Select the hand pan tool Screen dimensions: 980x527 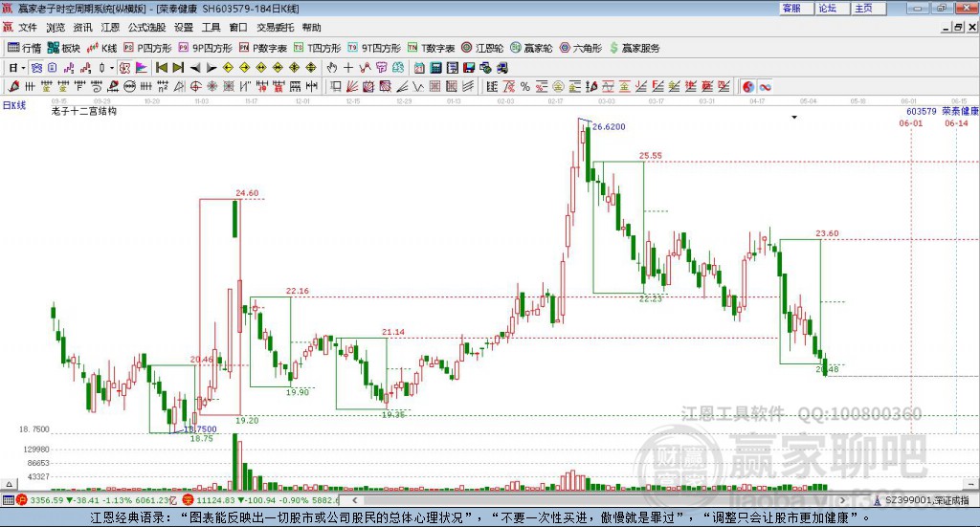coord(332,68)
